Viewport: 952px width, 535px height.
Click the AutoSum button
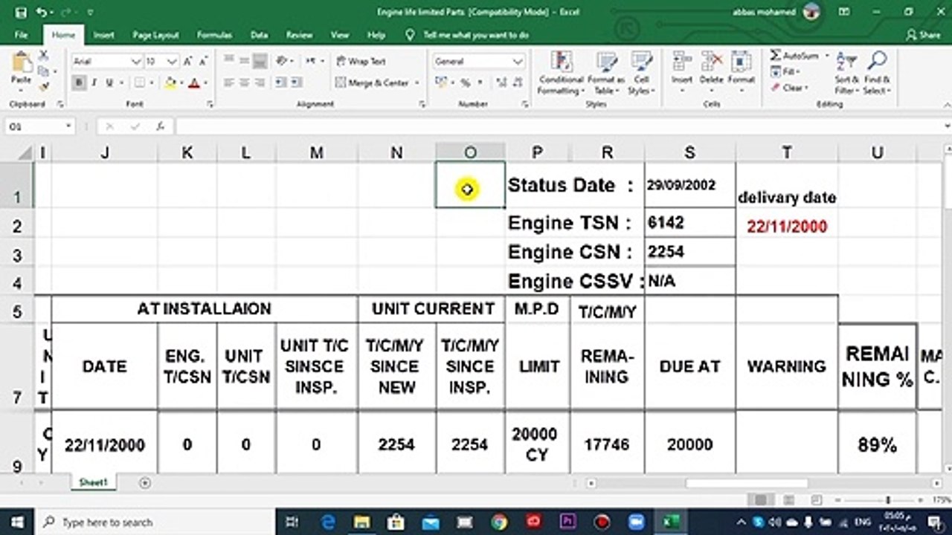794,56
